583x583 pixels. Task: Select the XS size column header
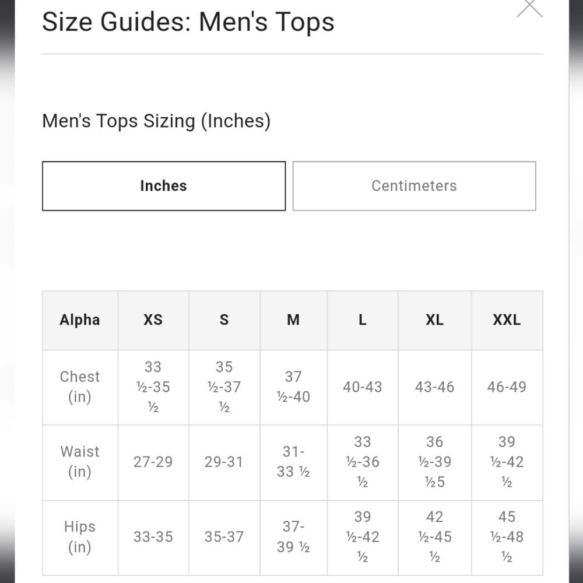coord(153,320)
